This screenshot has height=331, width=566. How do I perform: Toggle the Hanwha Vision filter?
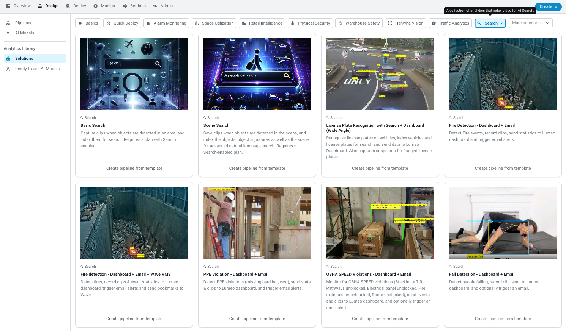tap(405, 23)
